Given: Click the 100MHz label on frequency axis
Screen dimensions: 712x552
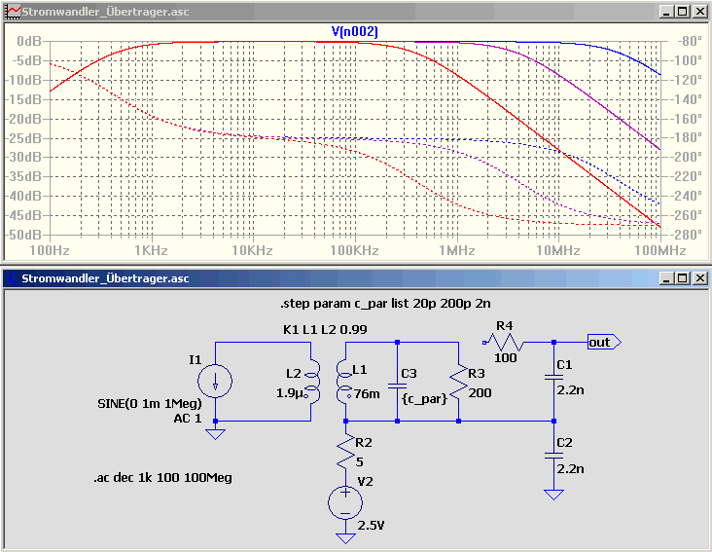Looking at the screenshot, I should [x=659, y=250].
